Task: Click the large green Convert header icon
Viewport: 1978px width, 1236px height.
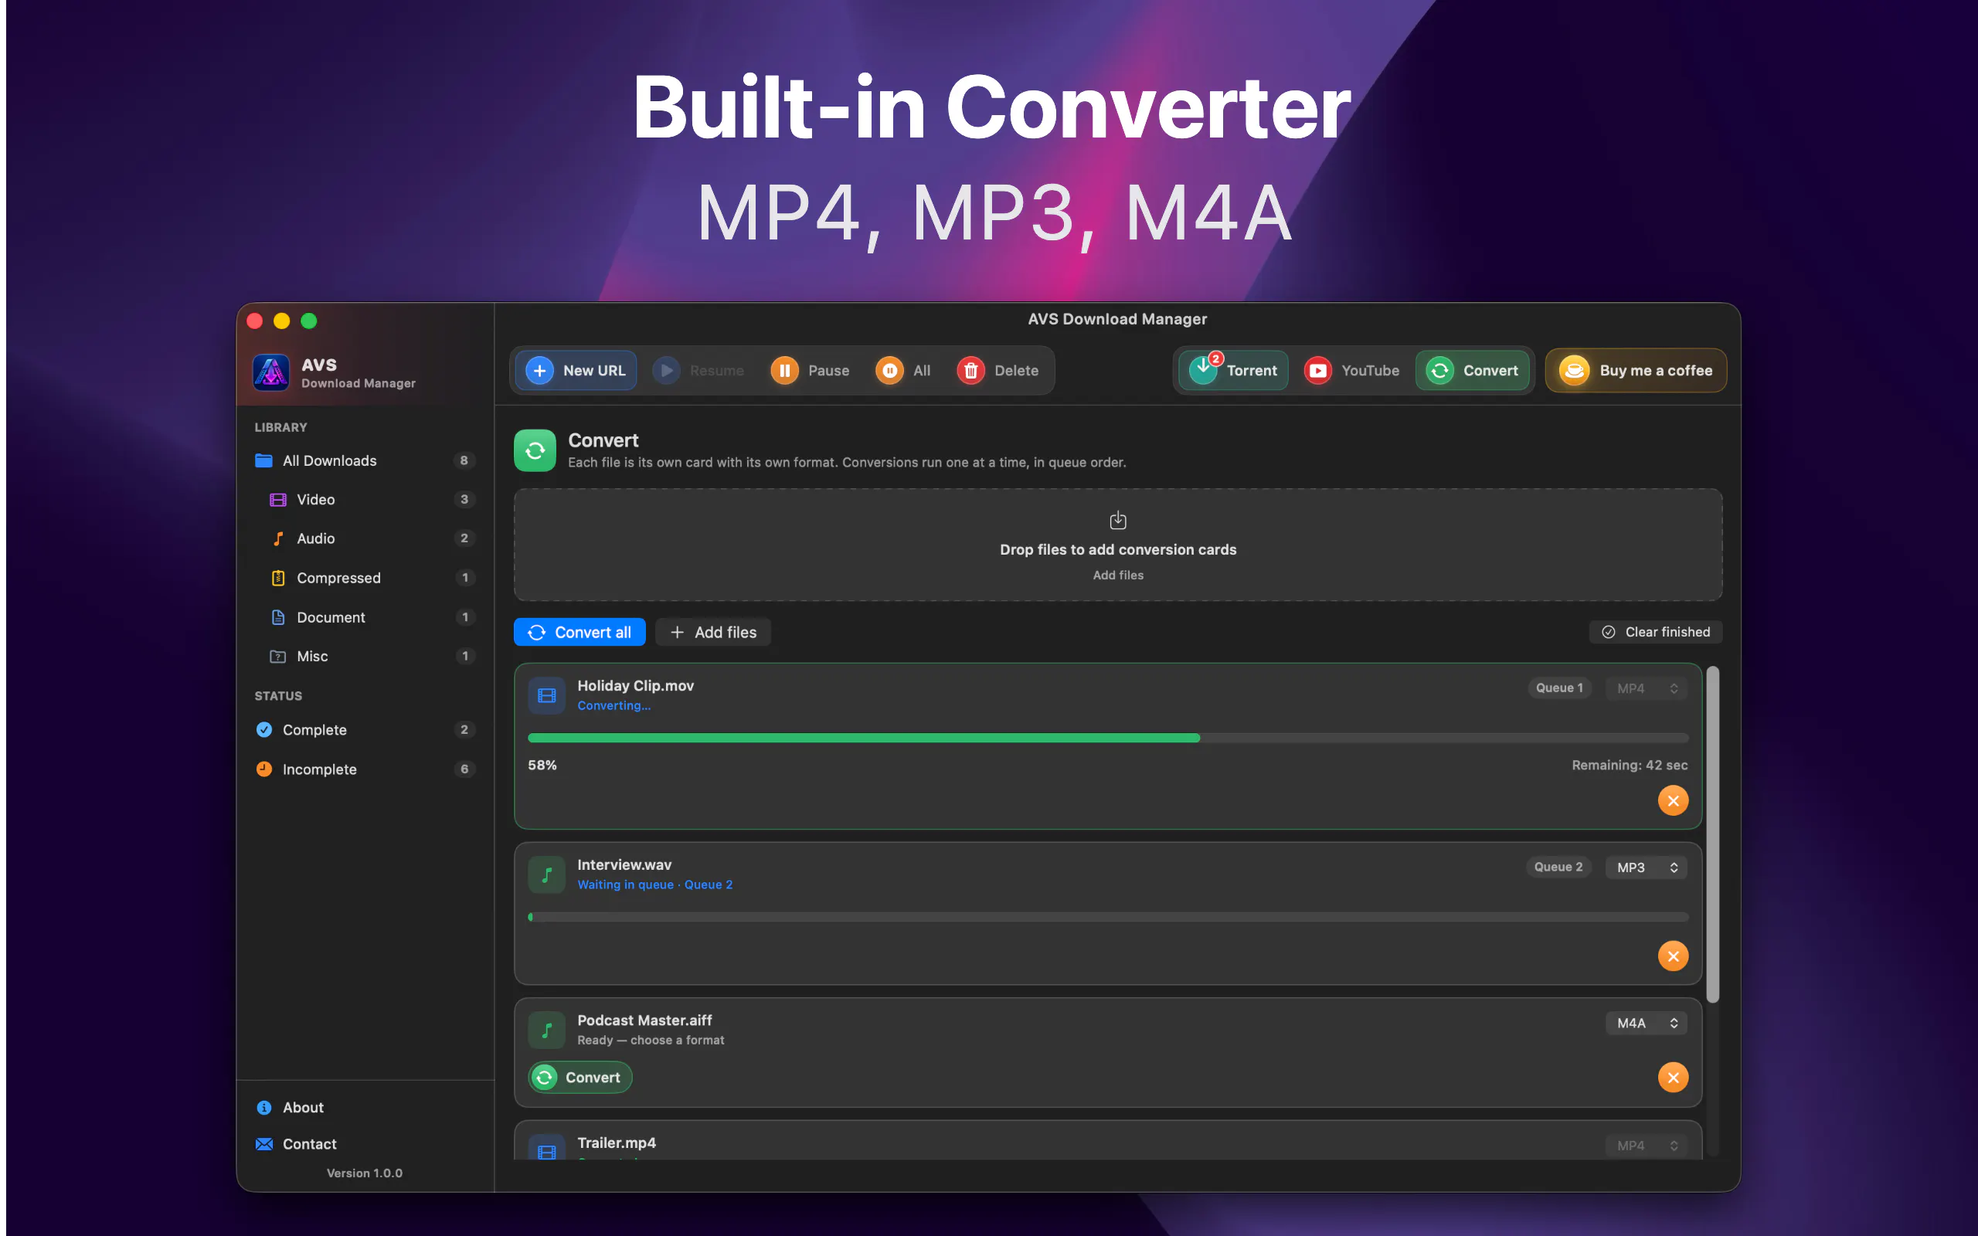Action: pyautogui.click(x=535, y=450)
